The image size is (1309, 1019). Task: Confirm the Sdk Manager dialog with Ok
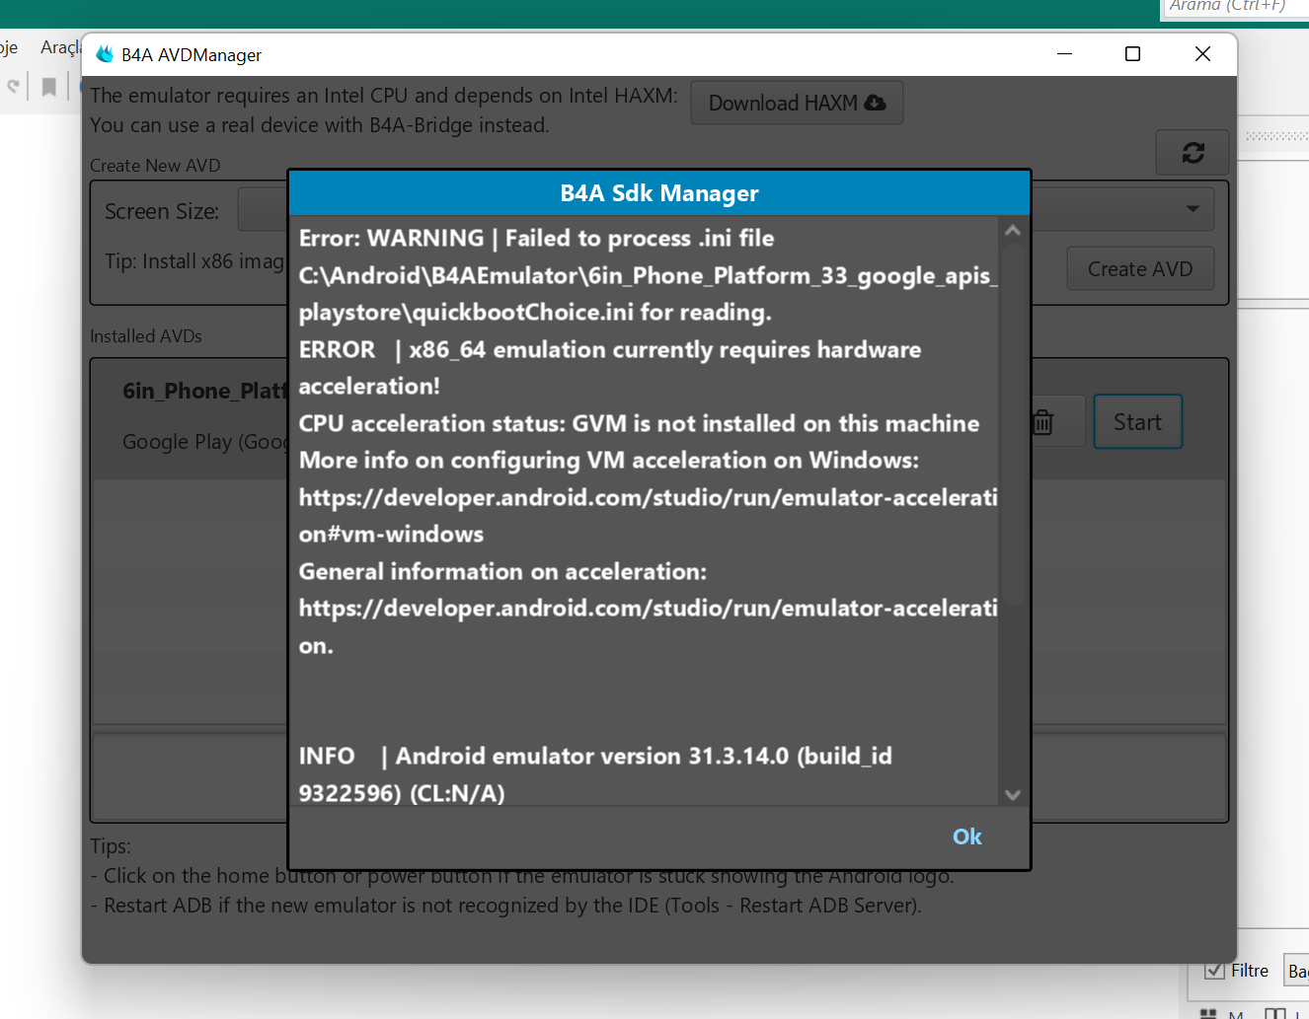967,837
